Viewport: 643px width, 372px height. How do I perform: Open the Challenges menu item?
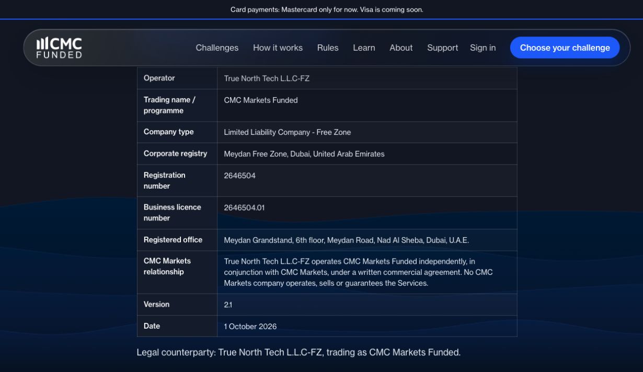pyautogui.click(x=217, y=48)
